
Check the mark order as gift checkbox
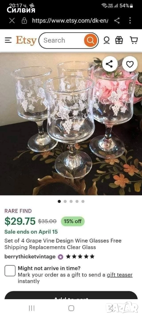10,271
